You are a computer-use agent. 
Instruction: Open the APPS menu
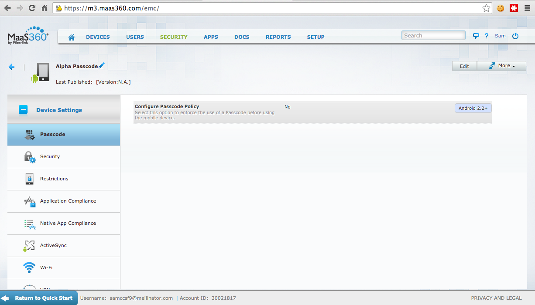(211, 37)
